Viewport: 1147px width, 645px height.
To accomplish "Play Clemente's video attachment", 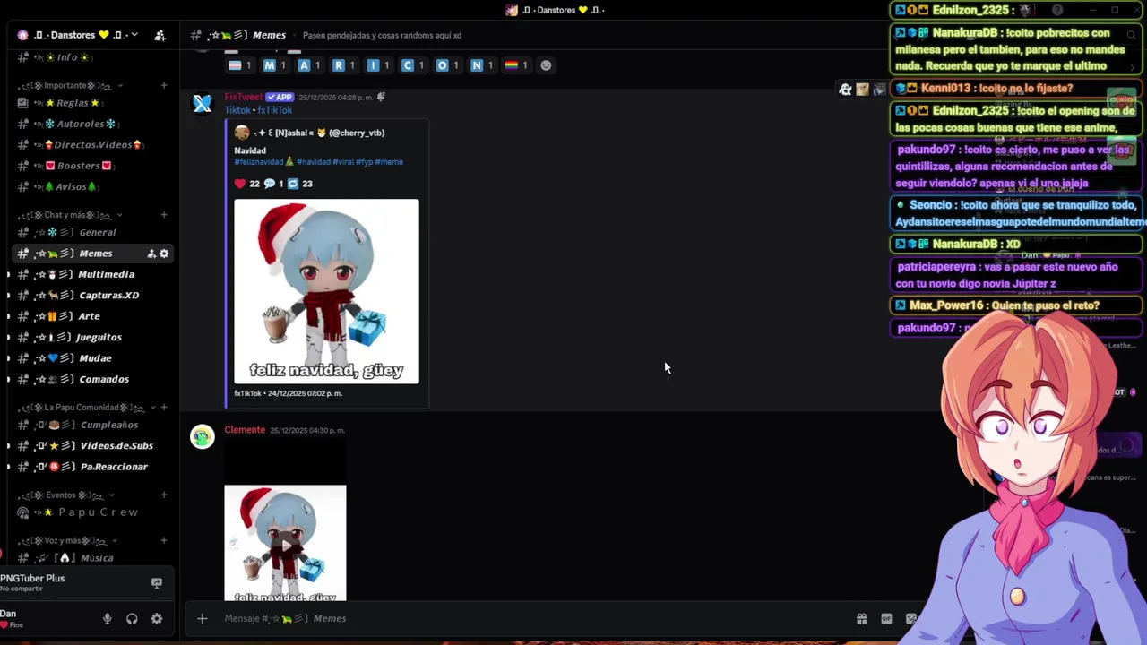I will coord(285,543).
